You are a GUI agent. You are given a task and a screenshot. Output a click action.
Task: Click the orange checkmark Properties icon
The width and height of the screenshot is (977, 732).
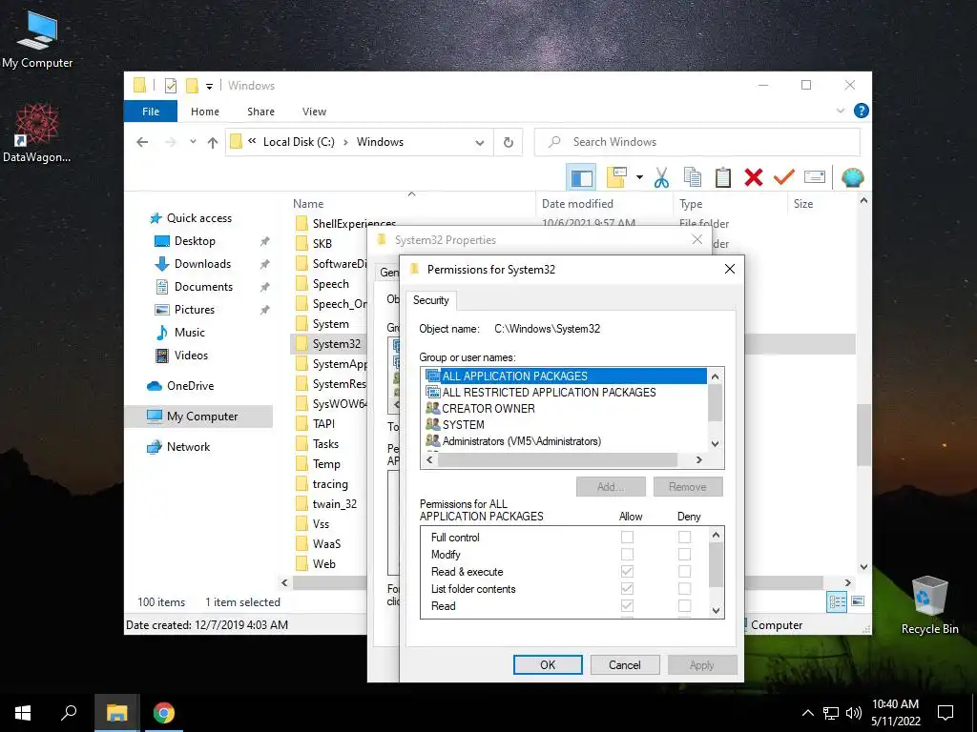[x=784, y=178]
